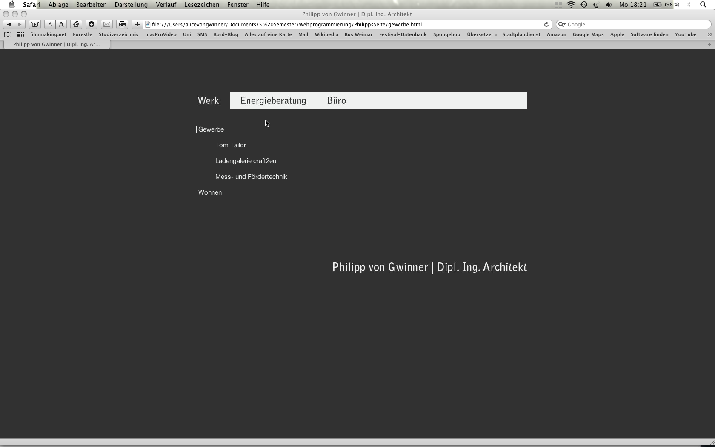Screen dimensions: 715x447
Task: Click the Energieberatung navigation link
Action: [x=273, y=100]
